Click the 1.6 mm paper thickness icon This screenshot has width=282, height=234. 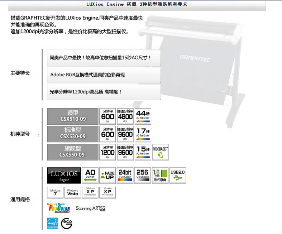(x=160, y=176)
